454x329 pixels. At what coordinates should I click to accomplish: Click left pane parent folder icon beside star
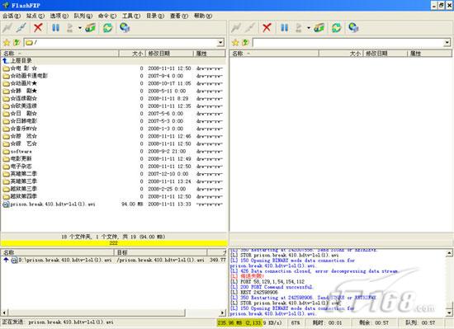[17, 43]
